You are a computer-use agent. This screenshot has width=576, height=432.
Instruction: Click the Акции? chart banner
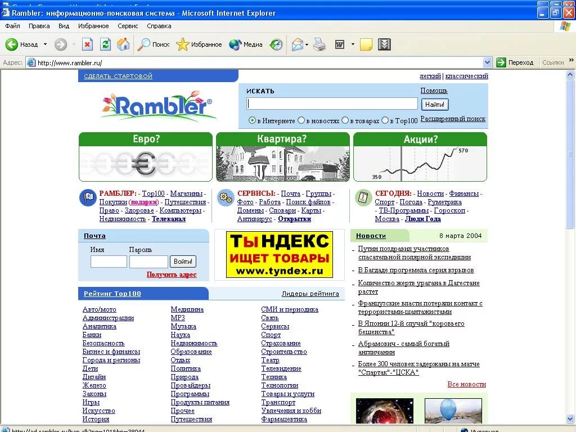coord(420,157)
